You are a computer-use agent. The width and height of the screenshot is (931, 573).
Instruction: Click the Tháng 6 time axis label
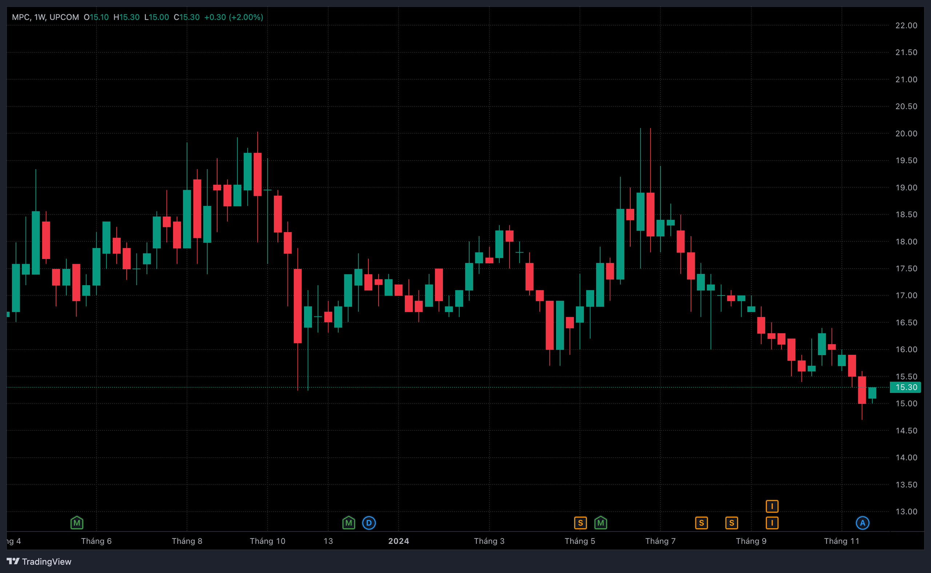click(96, 541)
